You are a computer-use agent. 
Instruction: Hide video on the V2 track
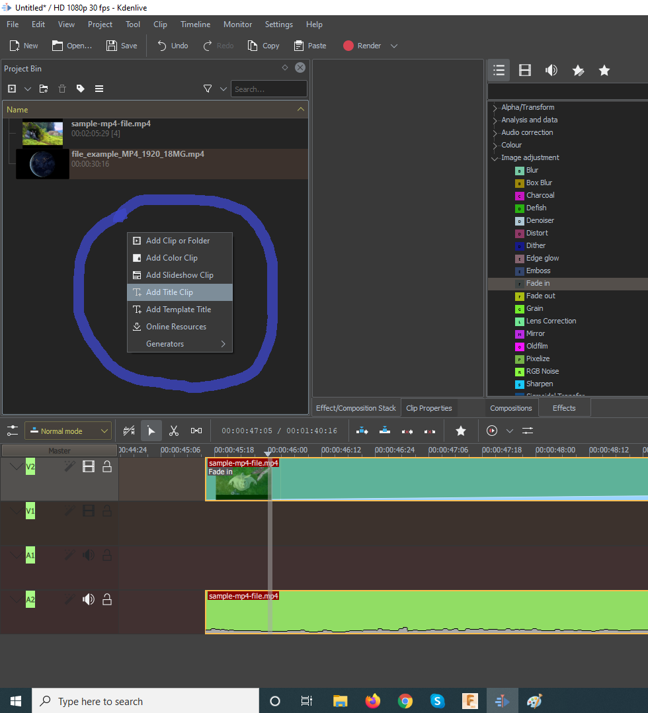(x=88, y=467)
